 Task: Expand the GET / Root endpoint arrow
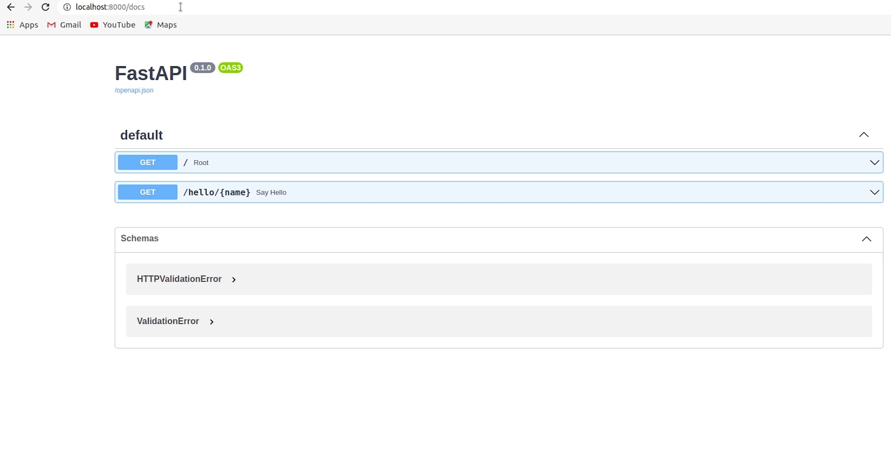point(874,163)
